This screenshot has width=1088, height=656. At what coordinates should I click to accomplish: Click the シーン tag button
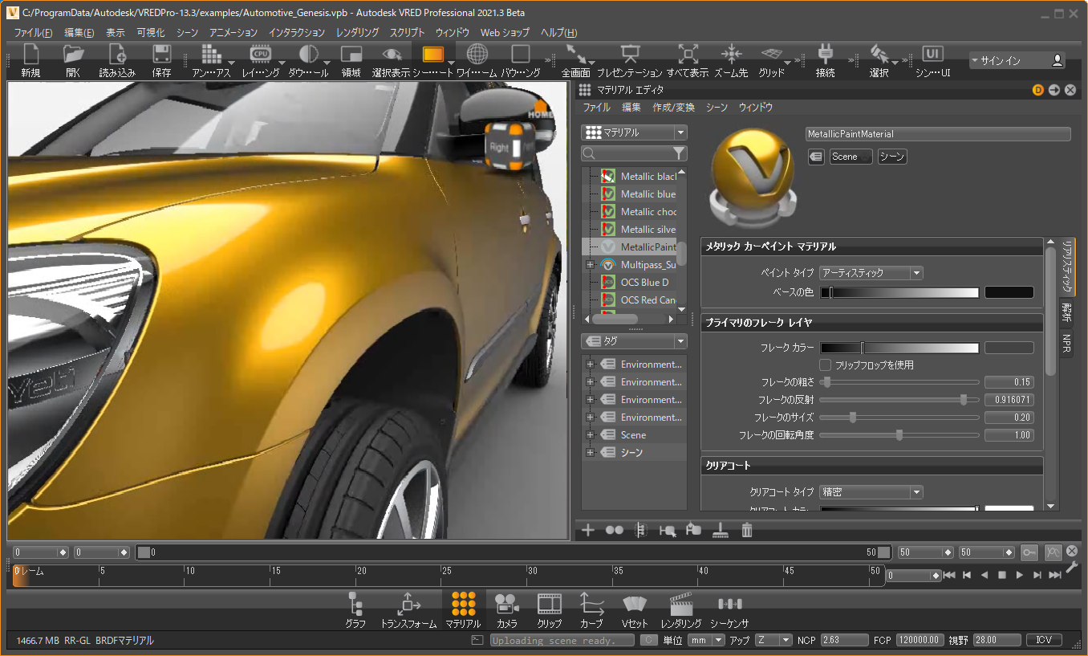[892, 157]
